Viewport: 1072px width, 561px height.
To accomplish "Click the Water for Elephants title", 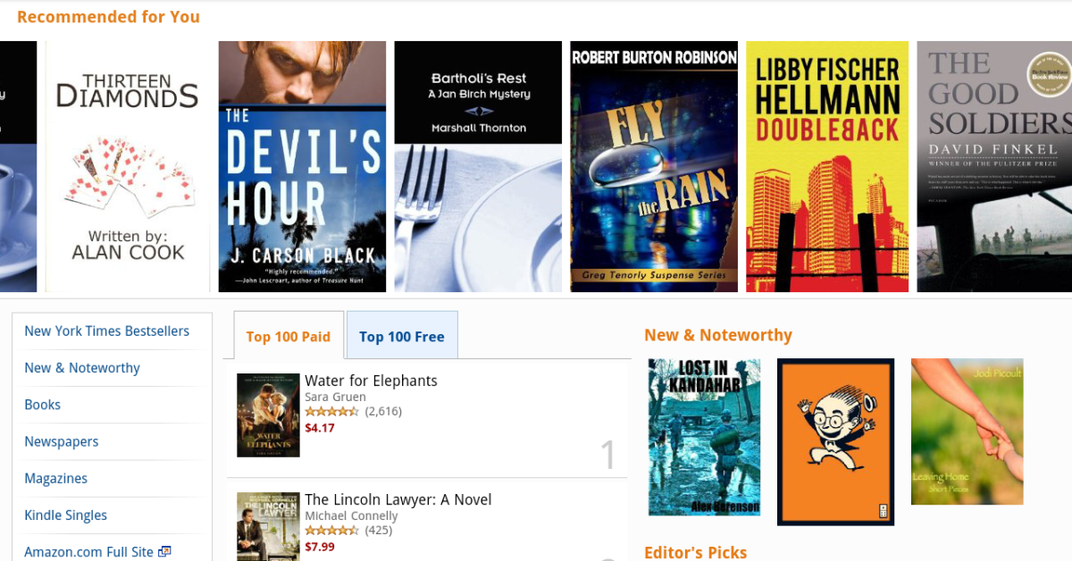I will pyautogui.click(x=372, y=381).
